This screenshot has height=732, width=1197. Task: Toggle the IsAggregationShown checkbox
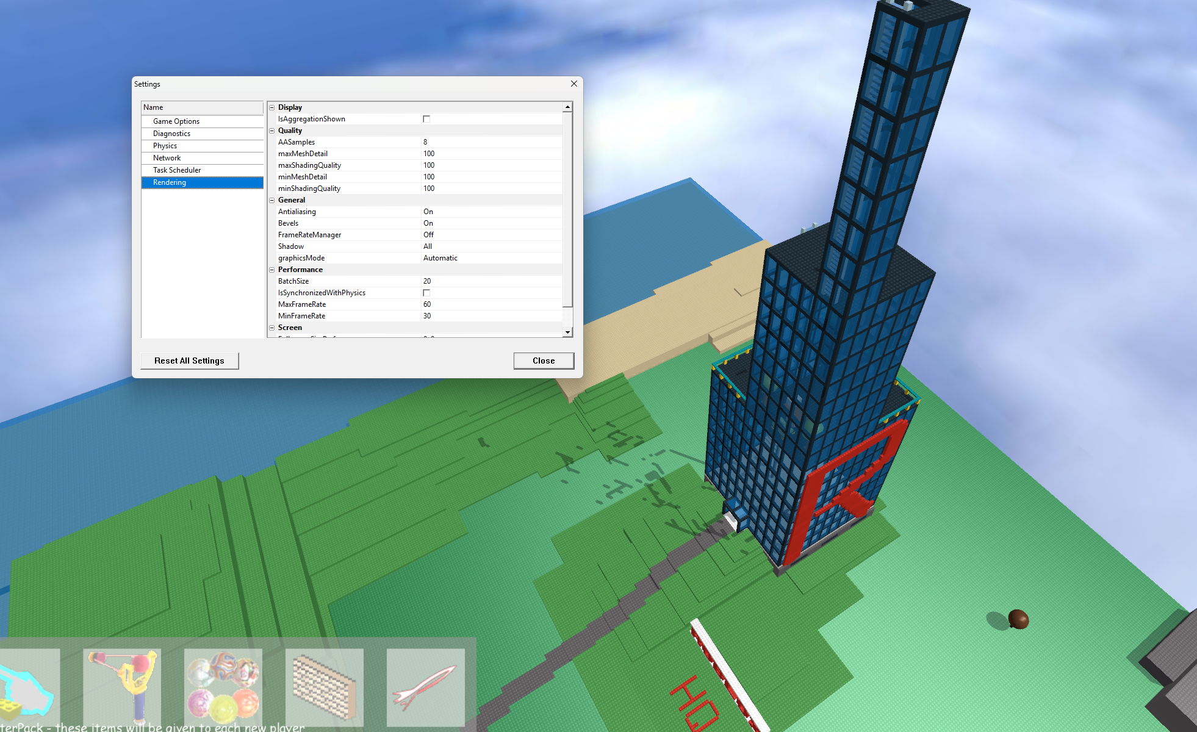(426, 119)
